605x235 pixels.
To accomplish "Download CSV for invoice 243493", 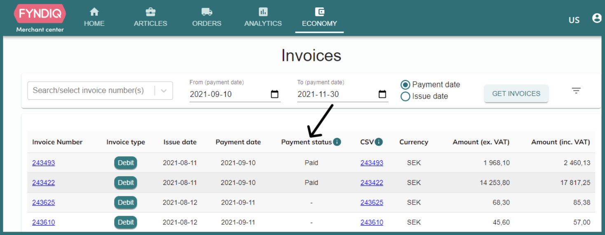I will (x=372, y=163).
